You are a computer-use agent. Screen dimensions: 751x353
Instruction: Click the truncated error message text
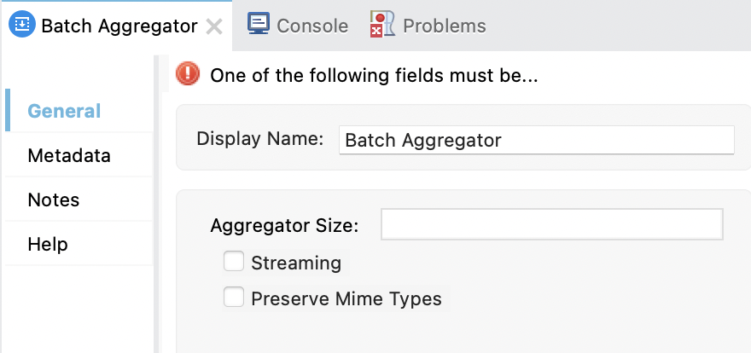374,75
